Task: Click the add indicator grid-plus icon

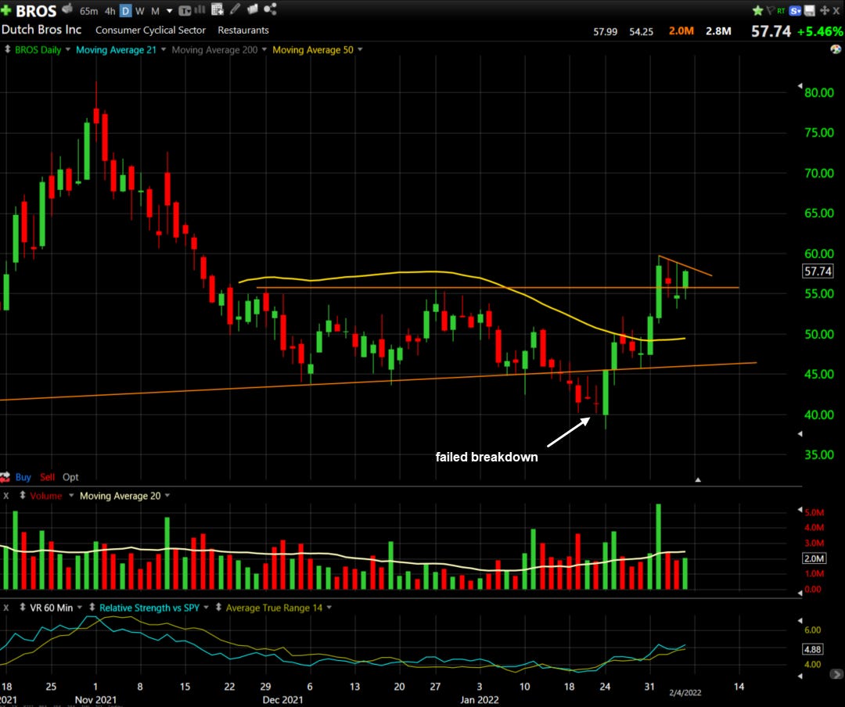Action: (x=218, y=9)
